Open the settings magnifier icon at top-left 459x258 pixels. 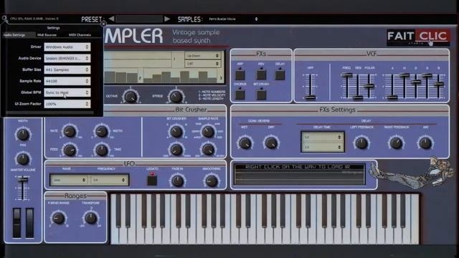point(5,19)
